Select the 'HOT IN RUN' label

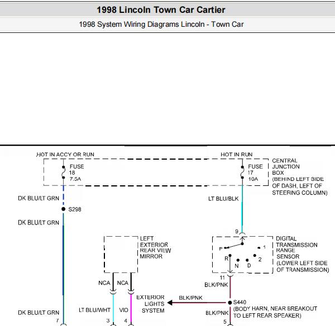(237, 154)
